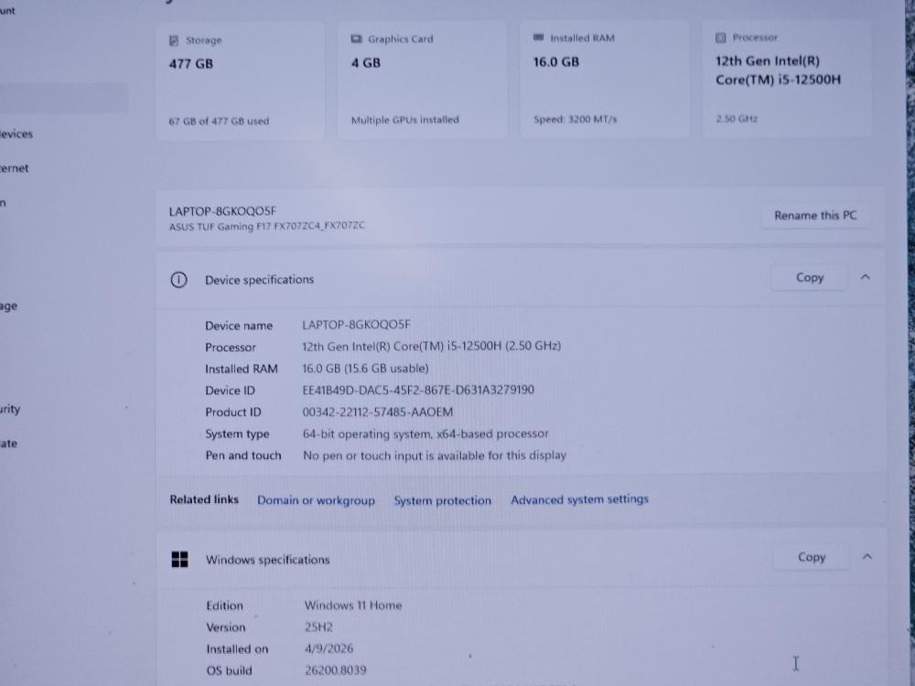Open the Storage 477 GB card
This screenshot has width=915, height=686.
coord(240,80)
